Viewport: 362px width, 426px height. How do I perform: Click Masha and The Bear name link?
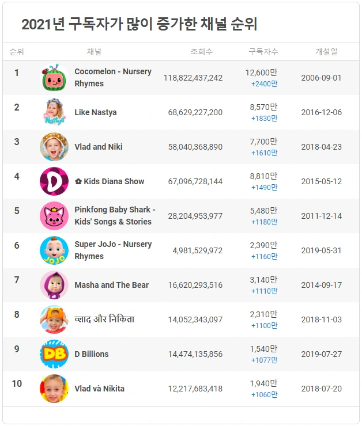pyautogui.click(x=111, y=285)
